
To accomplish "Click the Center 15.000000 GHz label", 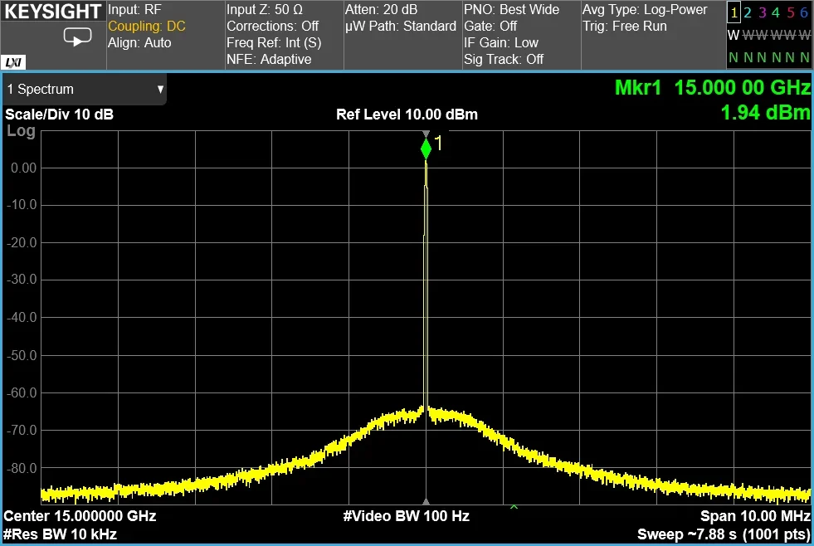I will tap(80, 516).
